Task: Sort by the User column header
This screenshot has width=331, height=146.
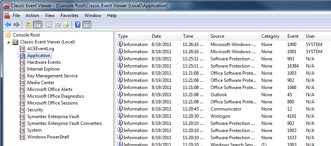Action: coord(317,36)
